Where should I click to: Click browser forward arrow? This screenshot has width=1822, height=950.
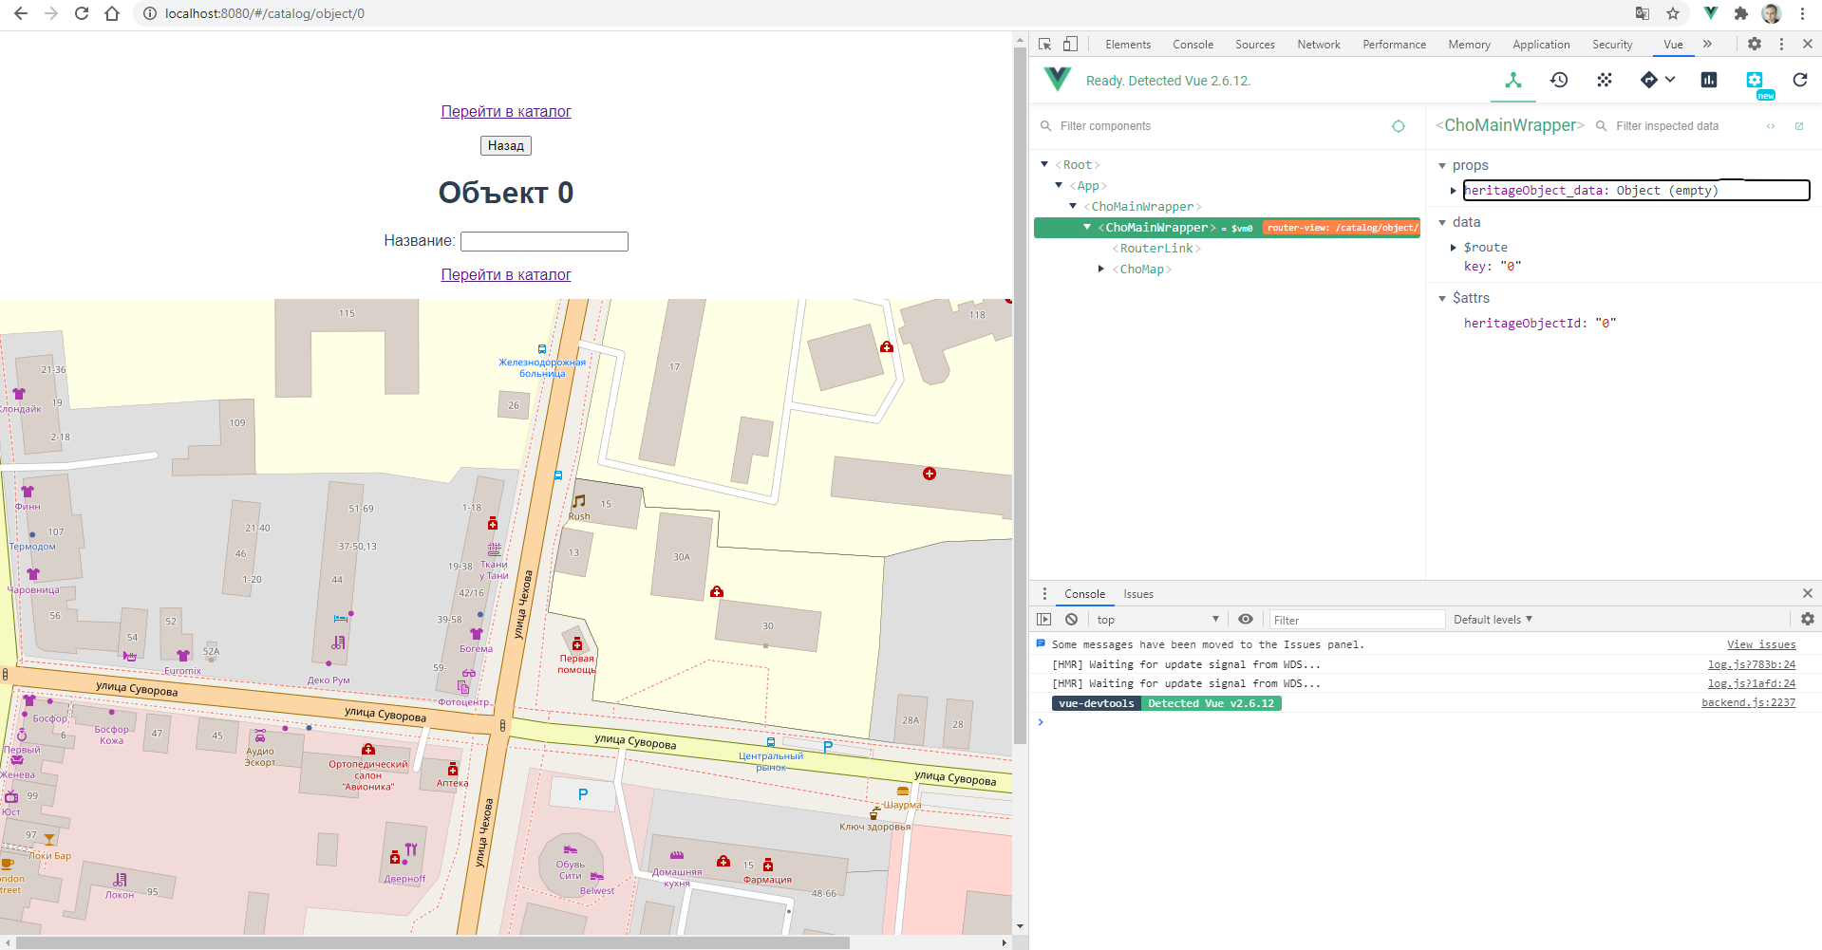(51, 13)
